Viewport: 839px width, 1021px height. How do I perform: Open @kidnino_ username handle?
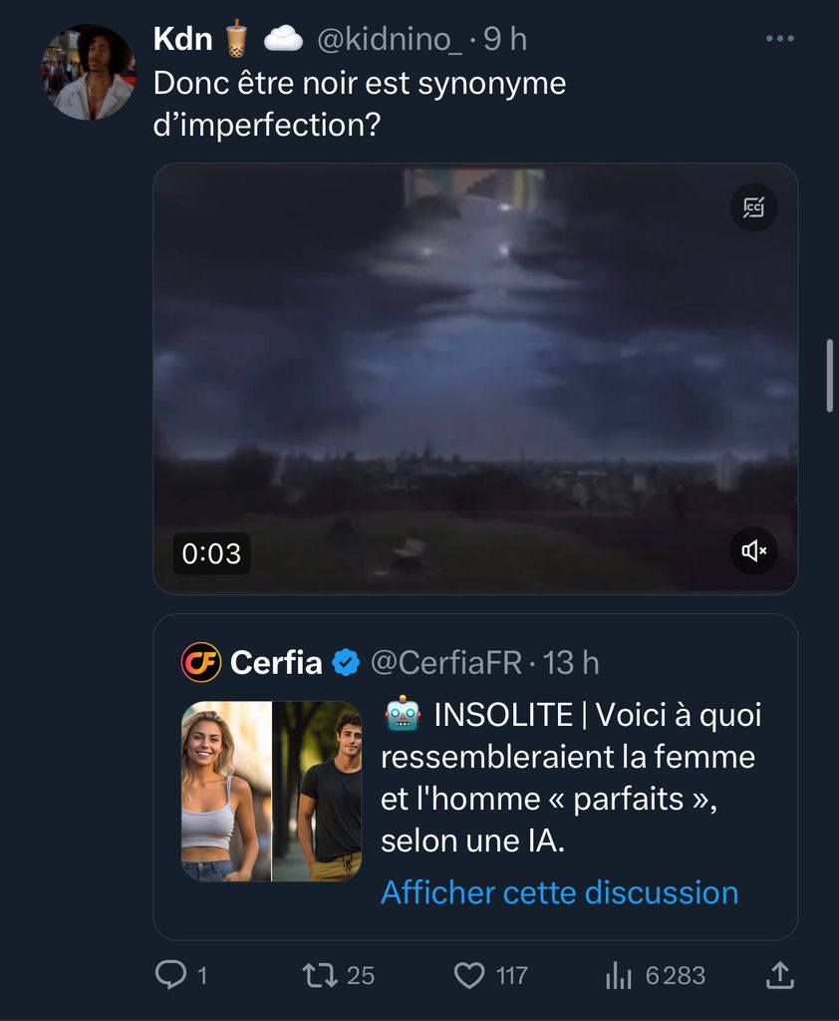pyautogui.click(x=389, y=39)
